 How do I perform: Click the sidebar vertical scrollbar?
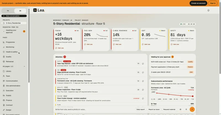click(x=29, y=45)
